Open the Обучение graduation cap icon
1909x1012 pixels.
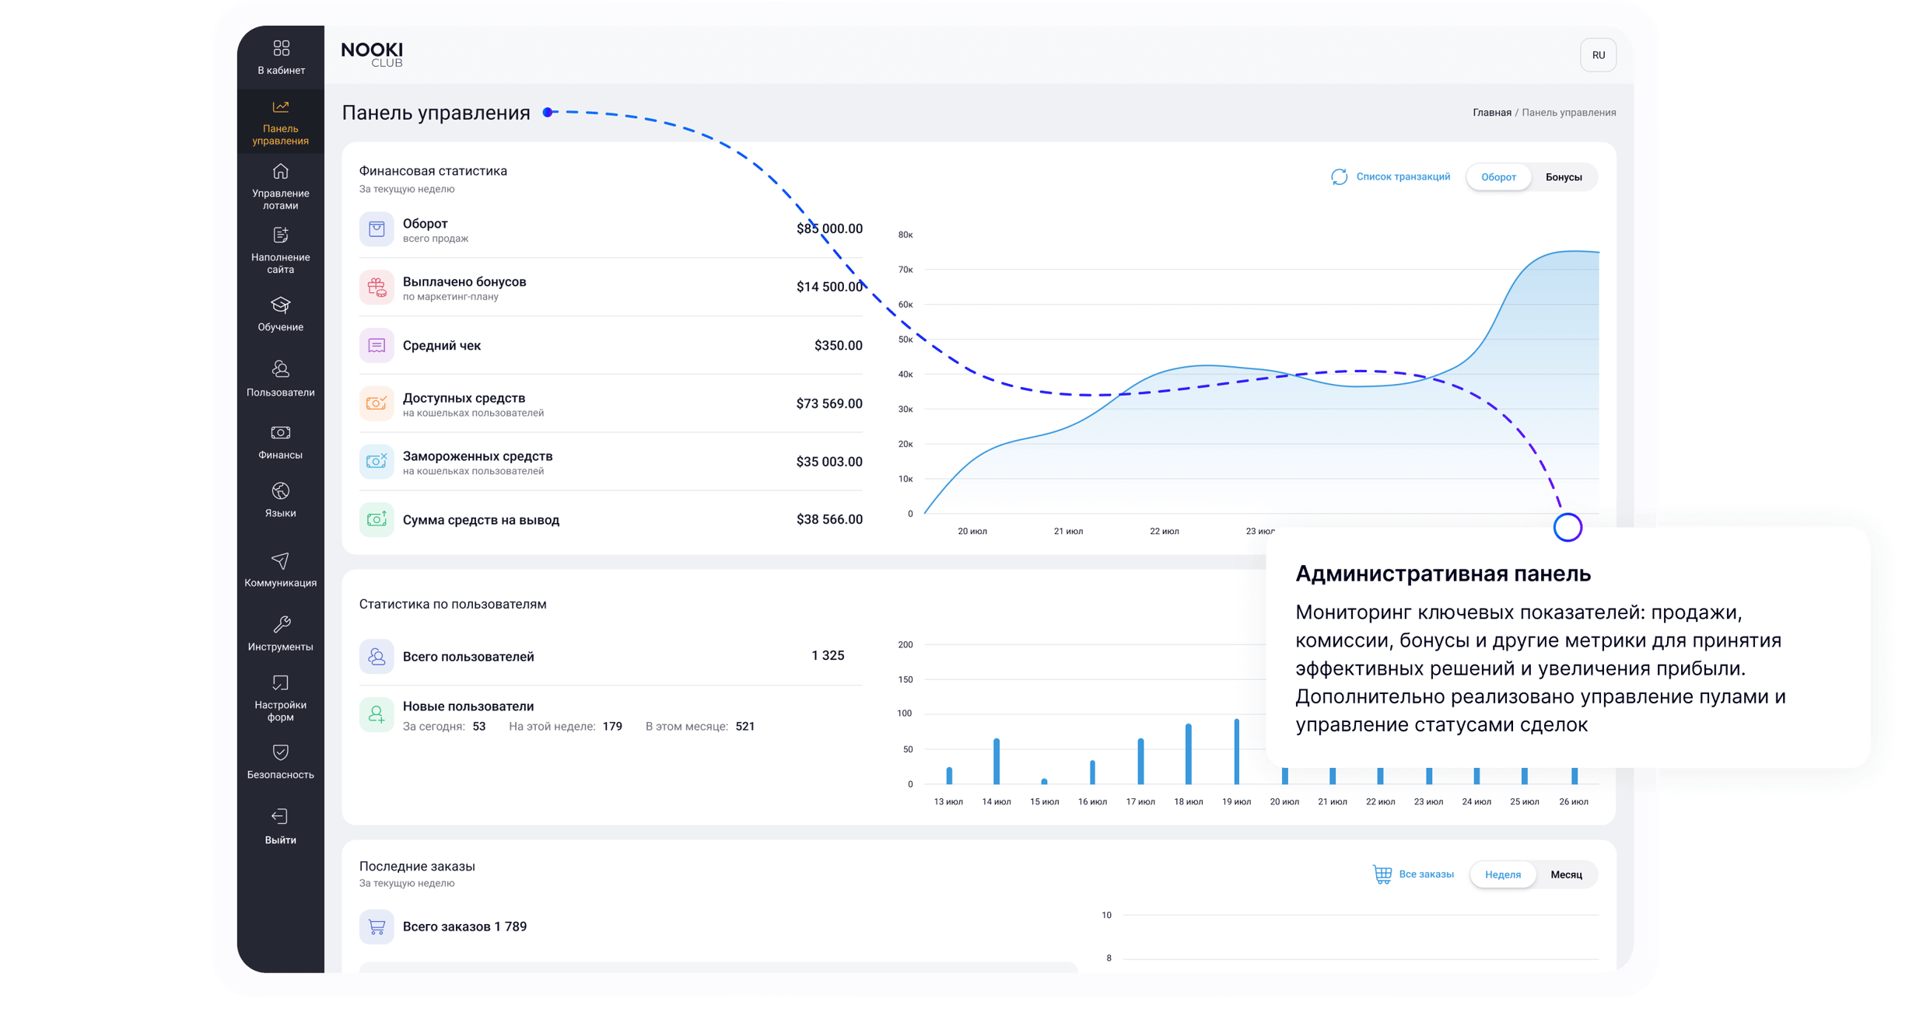pos(280,305)
